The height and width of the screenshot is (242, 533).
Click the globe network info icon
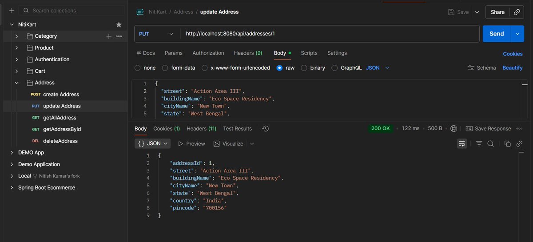click(453, 128)
